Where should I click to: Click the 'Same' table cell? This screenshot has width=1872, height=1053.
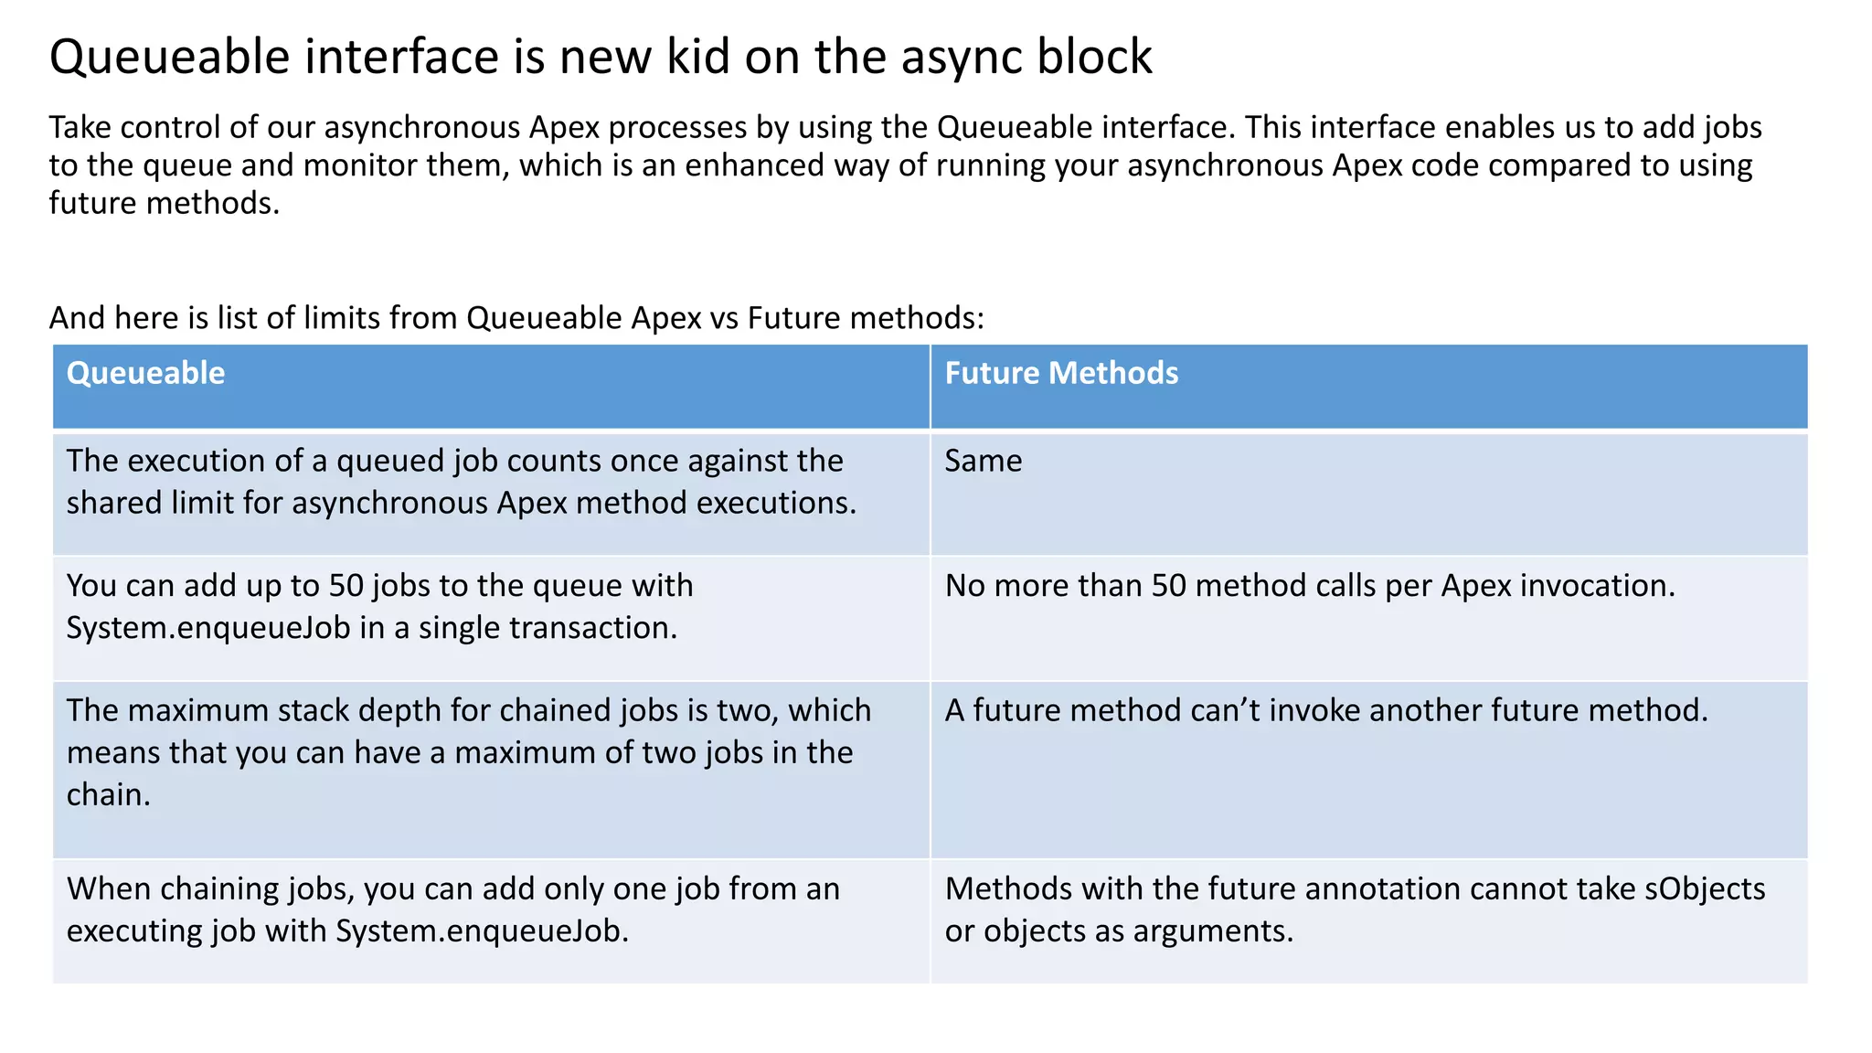[1369, 494]
